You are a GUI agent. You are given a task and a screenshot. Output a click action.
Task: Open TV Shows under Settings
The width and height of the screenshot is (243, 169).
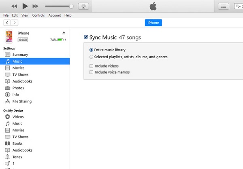pos(35,75)
